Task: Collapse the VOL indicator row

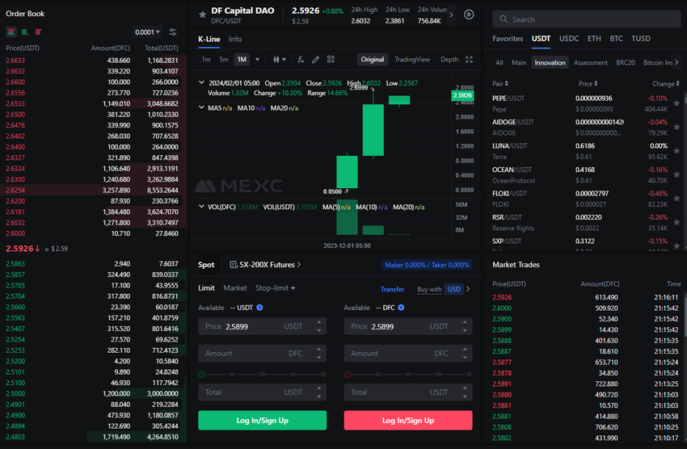Action: pyautogui.click(x=201, y=206)
